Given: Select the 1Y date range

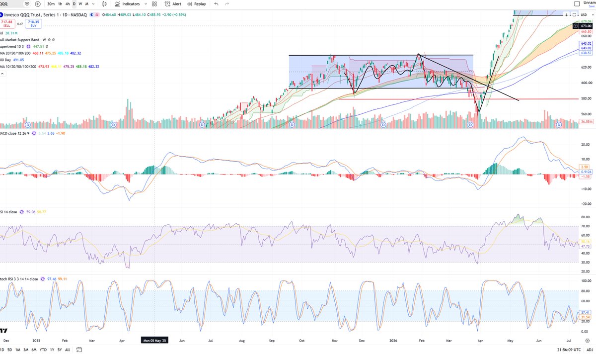Looking at the screenshot, I should tap(52, 350).
